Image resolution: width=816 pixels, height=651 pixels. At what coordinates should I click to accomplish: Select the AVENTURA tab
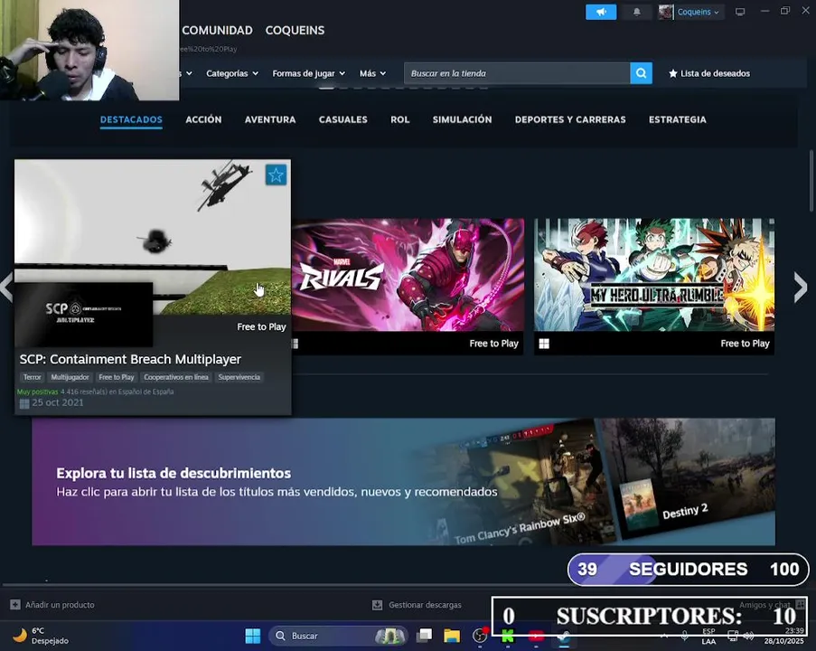click(x=270, y=119)
